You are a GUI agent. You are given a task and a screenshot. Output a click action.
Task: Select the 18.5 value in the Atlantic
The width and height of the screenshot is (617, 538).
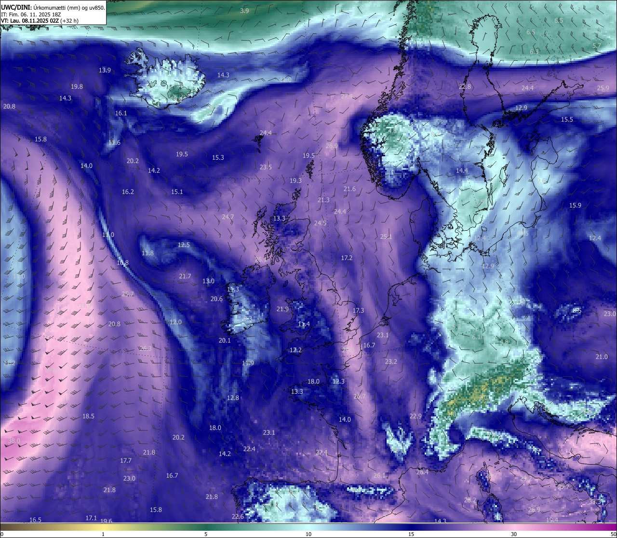point(88,416)
